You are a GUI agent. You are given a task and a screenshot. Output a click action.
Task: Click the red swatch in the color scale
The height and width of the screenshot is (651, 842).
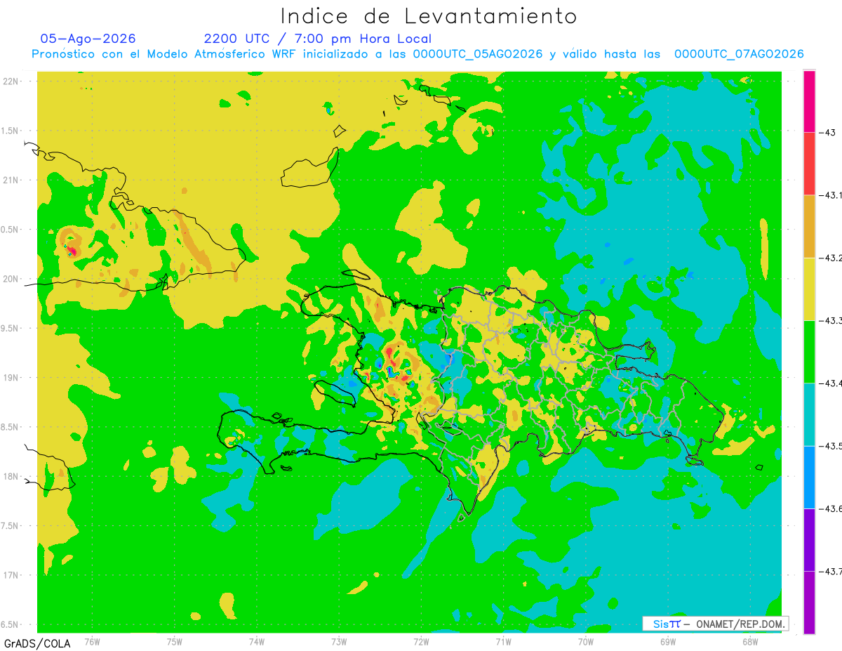click(809, 164)
